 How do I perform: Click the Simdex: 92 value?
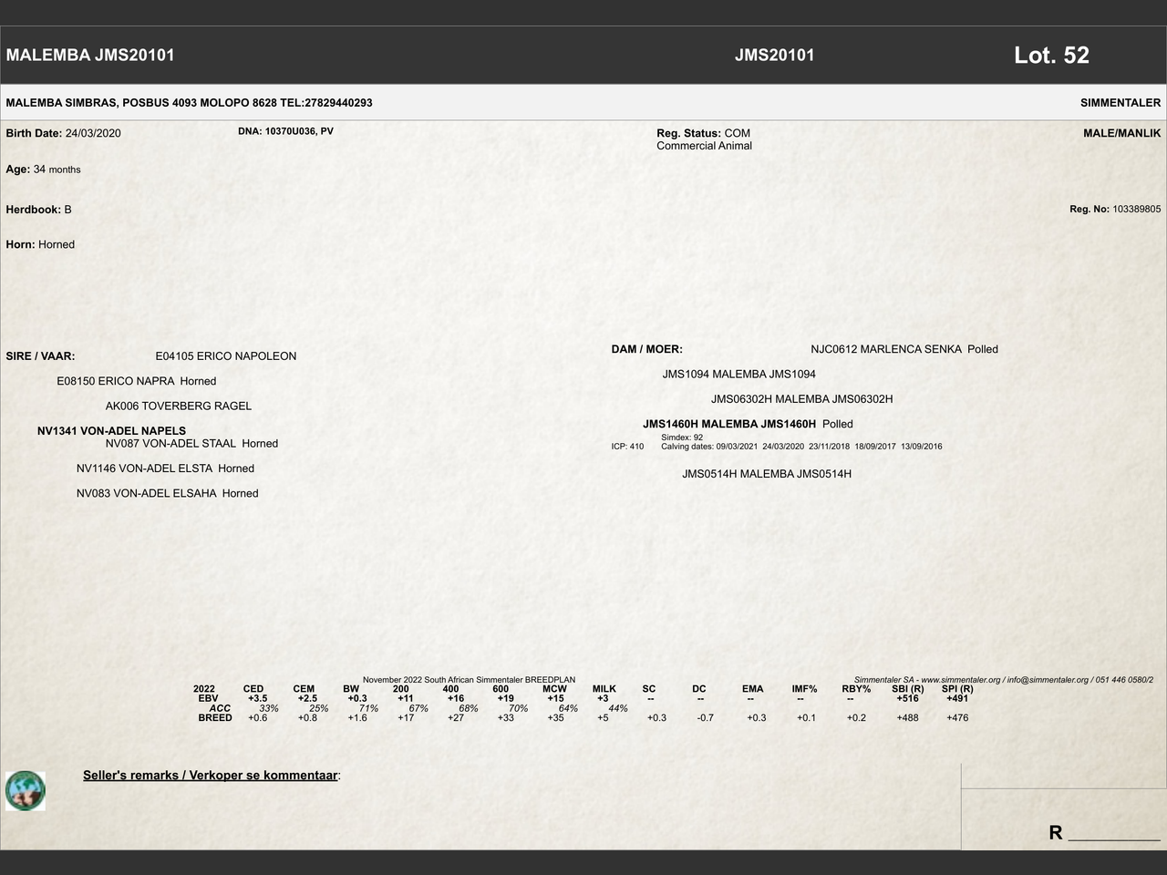[682, 437]
